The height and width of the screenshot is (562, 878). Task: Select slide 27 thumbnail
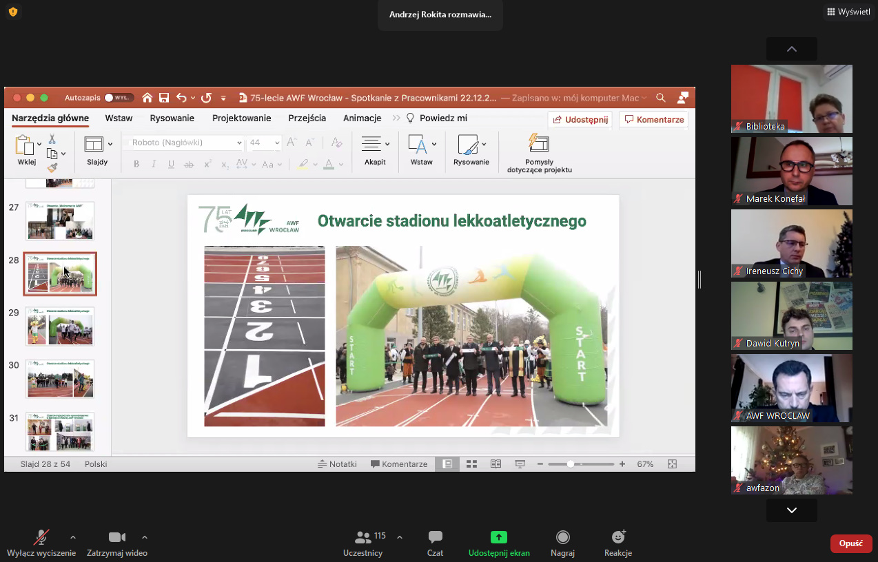60,220
